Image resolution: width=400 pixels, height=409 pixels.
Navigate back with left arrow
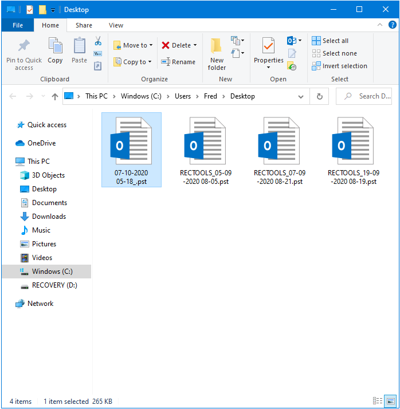click(13, 96)
